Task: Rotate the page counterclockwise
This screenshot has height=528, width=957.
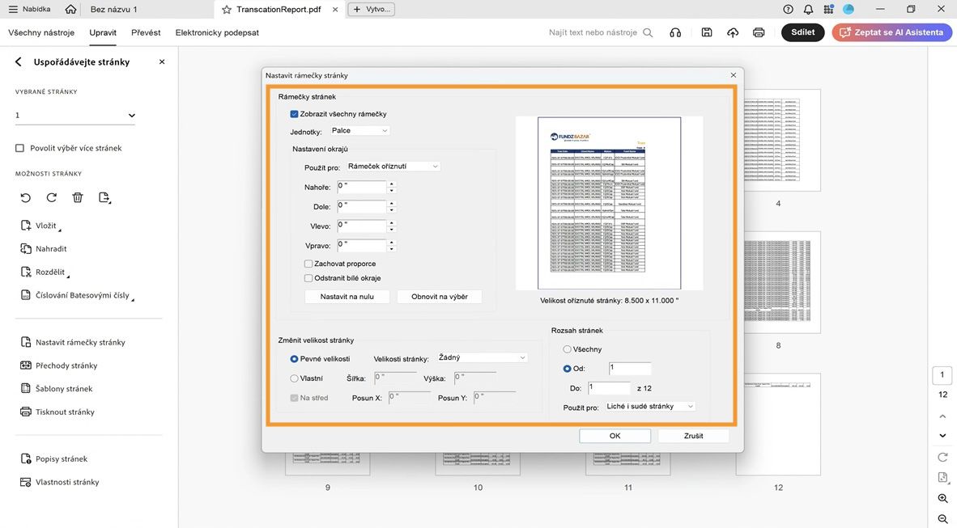Action: click(26, 197)
